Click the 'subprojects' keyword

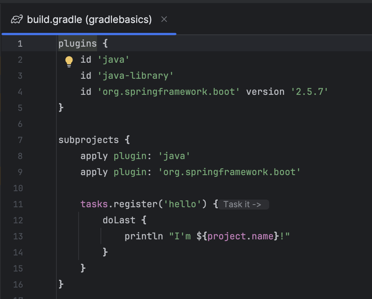click(x=89, y=140)
